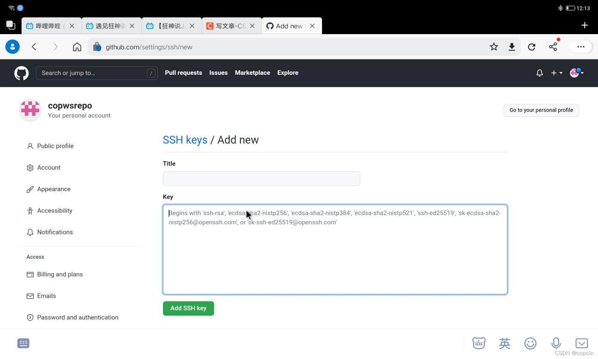Open Pull requests in GitHub header
This screenshot has width=598, height=359.
coord(184,73)
